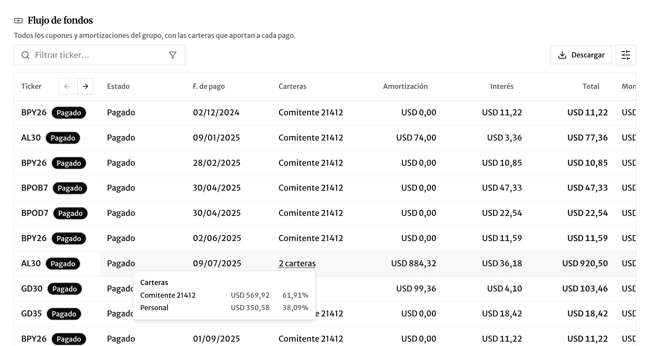Click interest USD 22,54
650x346 pixels.
coord(502,213)
